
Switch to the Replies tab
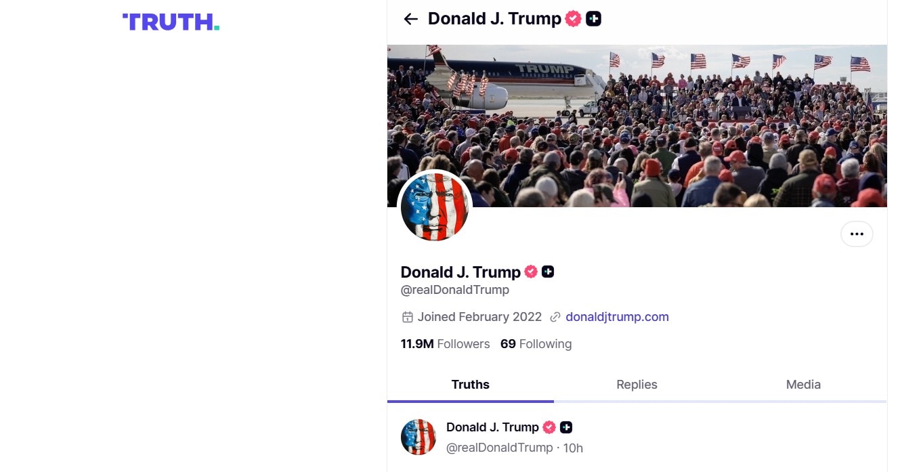pyautogui.click(x=637, y=384)
